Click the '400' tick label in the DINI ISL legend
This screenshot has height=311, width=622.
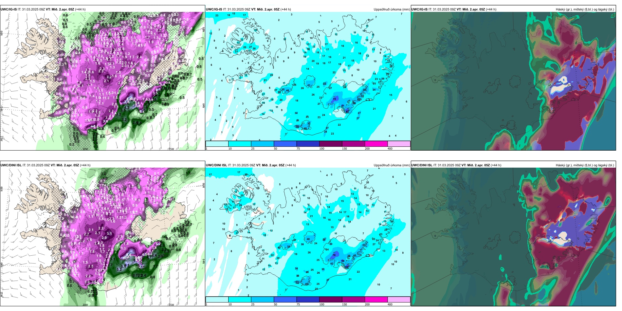390,304
